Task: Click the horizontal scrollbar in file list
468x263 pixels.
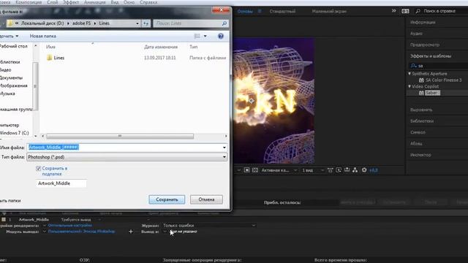Action: tap(120, 136)
